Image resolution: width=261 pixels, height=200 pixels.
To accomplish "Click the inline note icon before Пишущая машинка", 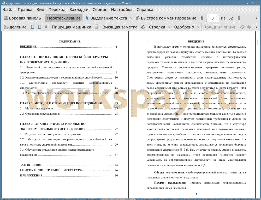I will (46, 27).
